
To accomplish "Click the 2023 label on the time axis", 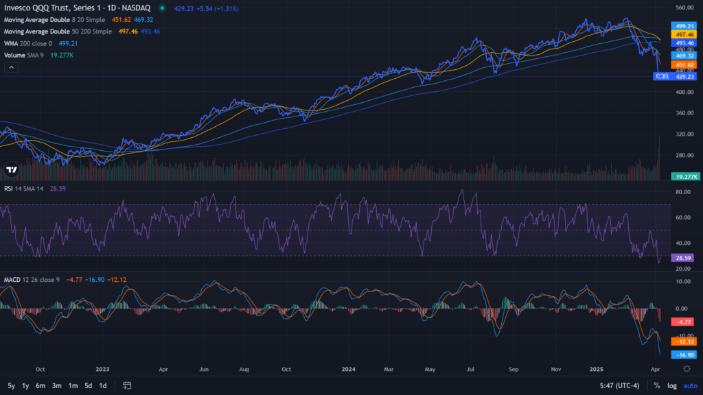I will click(102, 369).
